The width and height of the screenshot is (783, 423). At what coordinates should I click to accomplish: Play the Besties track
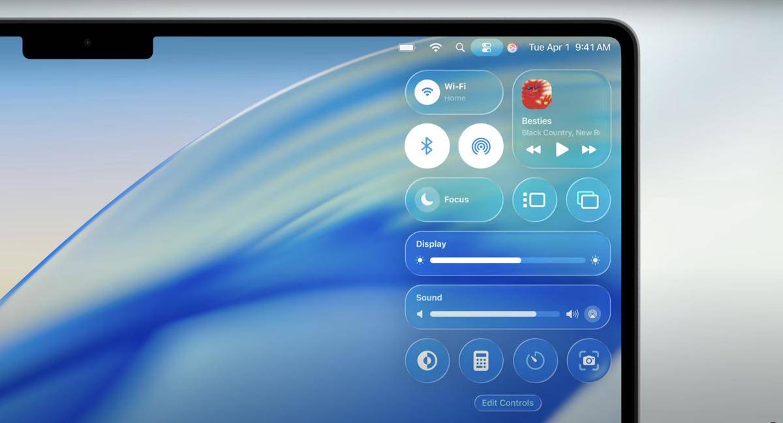click(x=562, y=149)
